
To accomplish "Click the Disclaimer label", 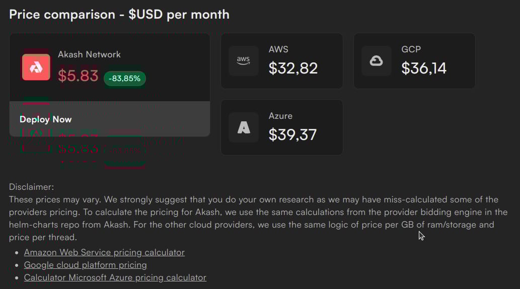I will [31, 187].
